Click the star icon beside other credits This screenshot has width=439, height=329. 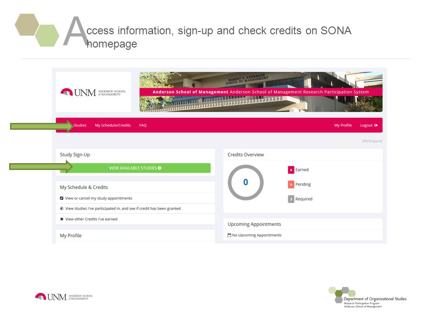pyautogui.click(x=62, y=219)
